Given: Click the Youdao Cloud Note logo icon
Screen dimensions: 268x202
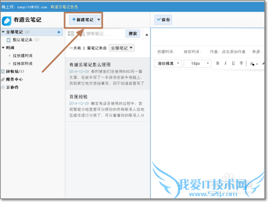Looking at the screenshot, I should tap(6, 21).
